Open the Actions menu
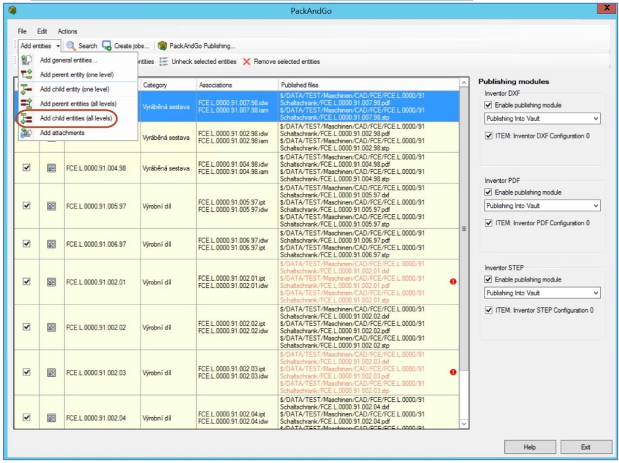 point(67,31)
